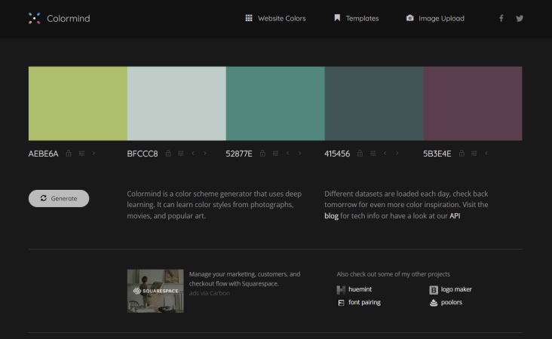
Task: Shift 52877E color to the right
Action: click(x=300, y=154)
